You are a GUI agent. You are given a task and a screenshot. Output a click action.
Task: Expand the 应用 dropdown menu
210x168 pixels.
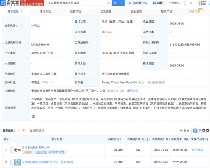[x=159, y=3]
